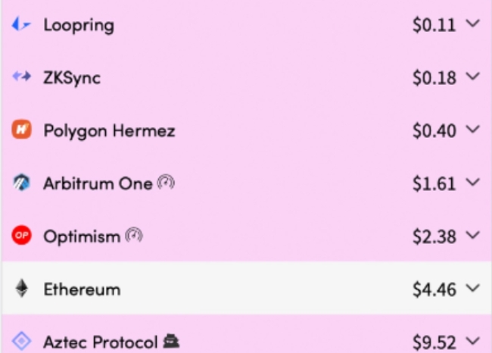This screenshot has height=353, width=492.
Task: Click the ZKSync arrows icon
Action: (21, 77)
